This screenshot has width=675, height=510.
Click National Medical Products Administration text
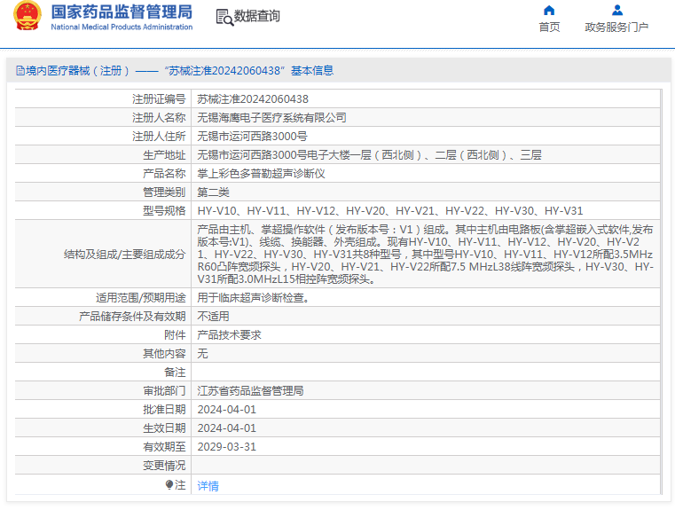point(122,27)
